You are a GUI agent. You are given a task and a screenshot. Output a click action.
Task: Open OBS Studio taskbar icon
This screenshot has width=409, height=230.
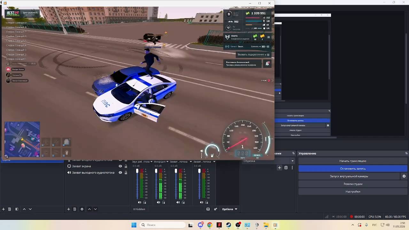(x=238, y=225)
